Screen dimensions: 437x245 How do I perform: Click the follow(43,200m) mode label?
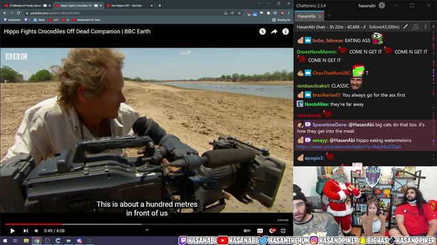(384, 27)
